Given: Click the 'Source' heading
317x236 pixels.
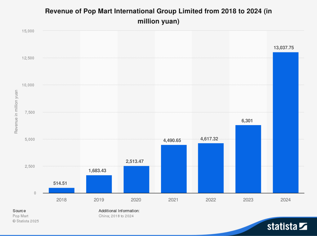Looking at the screenshot, I should (x=19, y=211).
